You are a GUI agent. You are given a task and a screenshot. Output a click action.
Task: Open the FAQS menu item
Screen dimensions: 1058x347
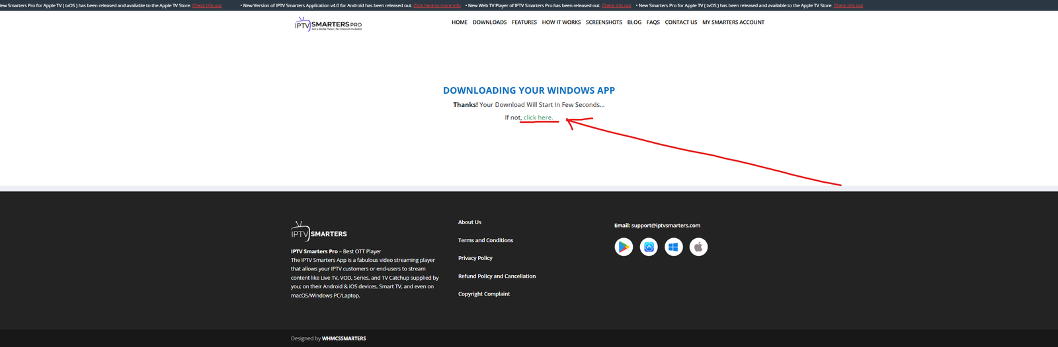pyautogui.click(x=653, y=22)
